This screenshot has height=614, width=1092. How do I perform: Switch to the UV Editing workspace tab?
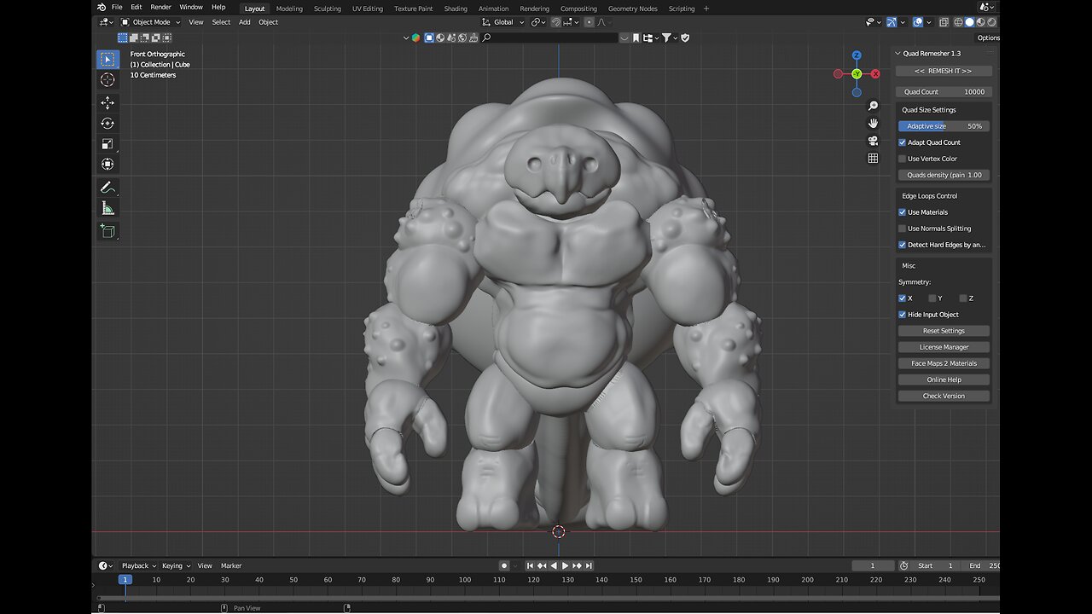368,9
